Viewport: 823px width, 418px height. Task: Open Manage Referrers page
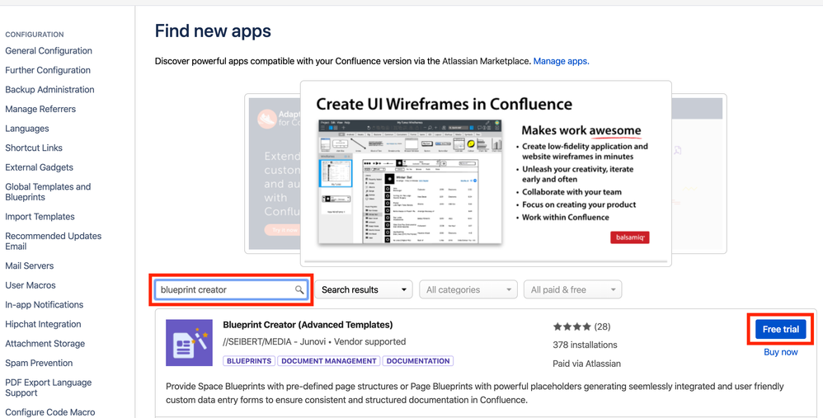pos(40,109)
